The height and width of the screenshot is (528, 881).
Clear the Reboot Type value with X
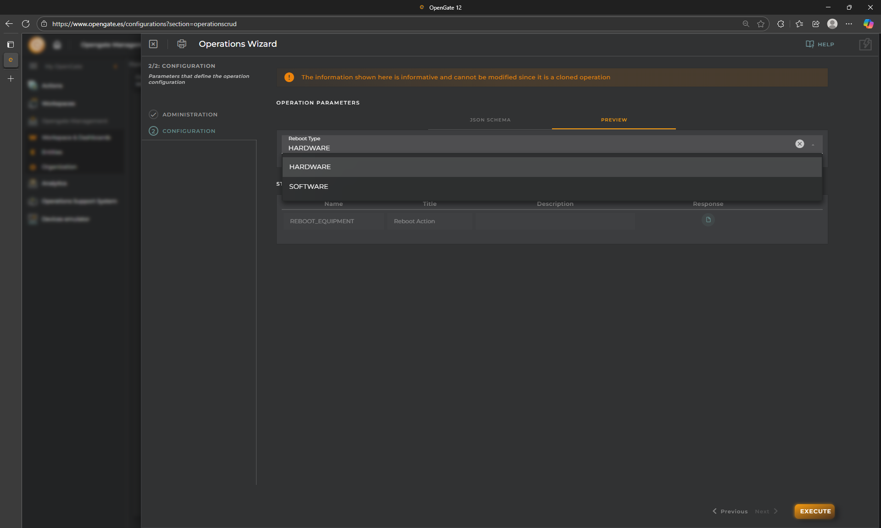click(x=799, y=144)
